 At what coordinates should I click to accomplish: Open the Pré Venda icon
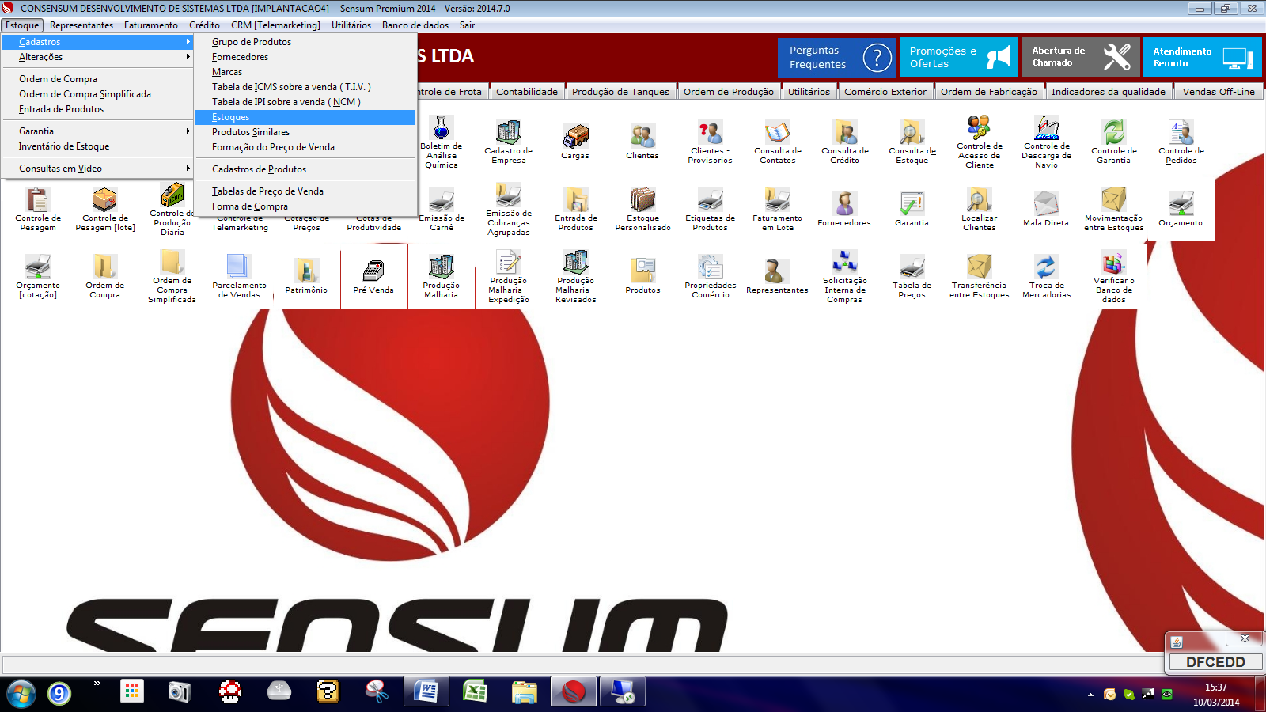[x=373, y=276]
